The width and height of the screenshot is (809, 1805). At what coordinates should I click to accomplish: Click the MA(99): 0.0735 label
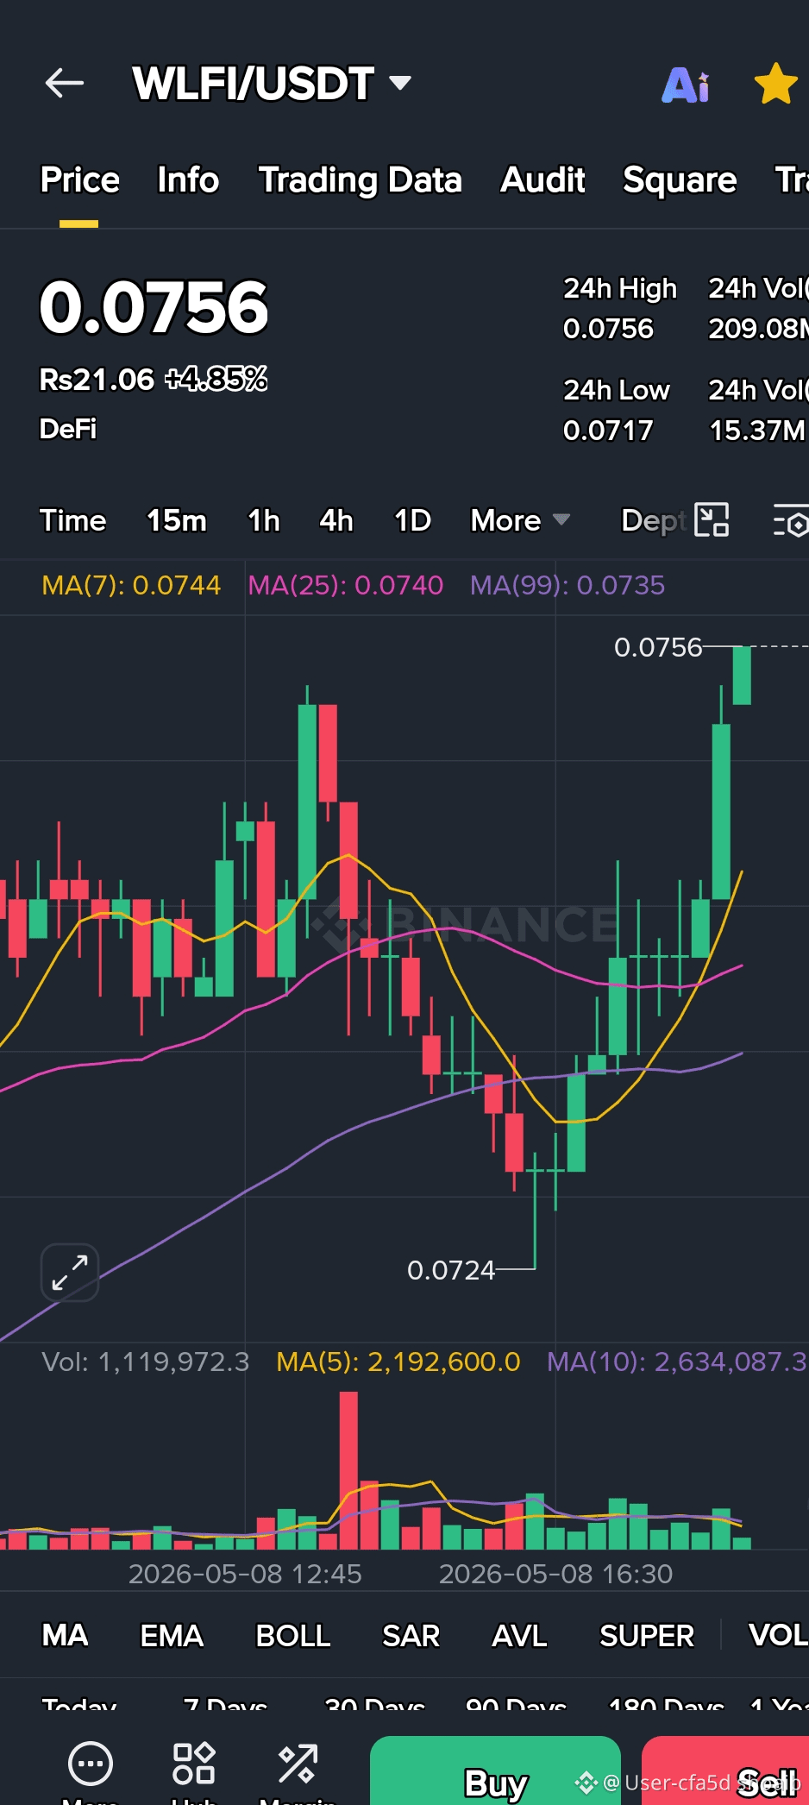(568, 585)
